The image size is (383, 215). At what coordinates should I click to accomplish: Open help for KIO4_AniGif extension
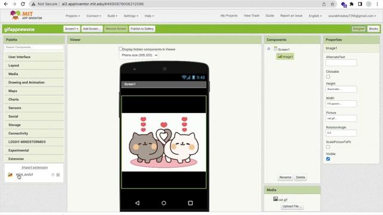coord(53,175)
